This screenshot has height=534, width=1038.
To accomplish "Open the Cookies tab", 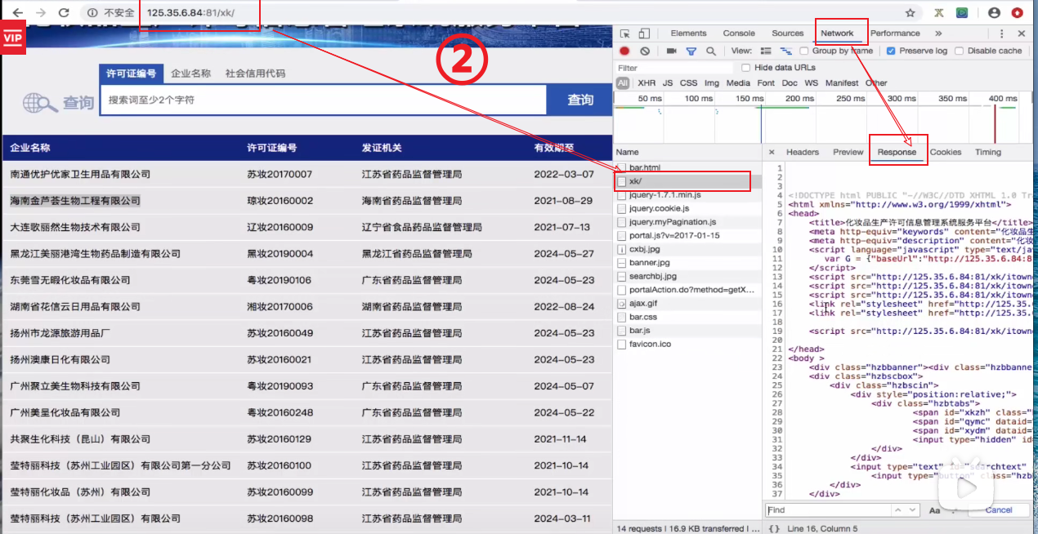I will click(946, 152).
